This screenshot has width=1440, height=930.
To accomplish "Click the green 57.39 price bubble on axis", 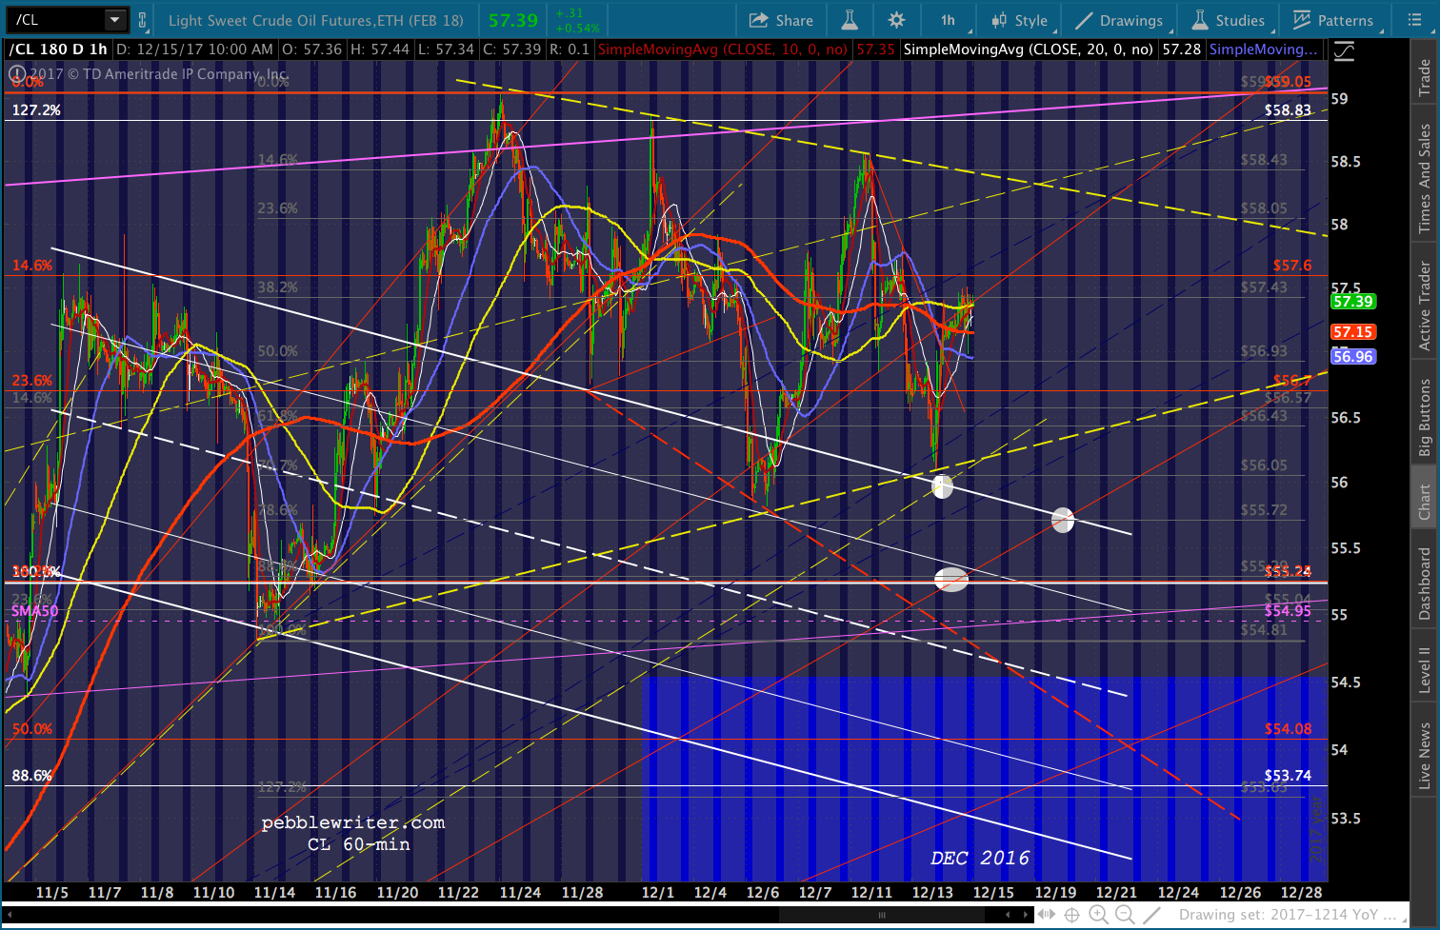I will pos(1352,302).
